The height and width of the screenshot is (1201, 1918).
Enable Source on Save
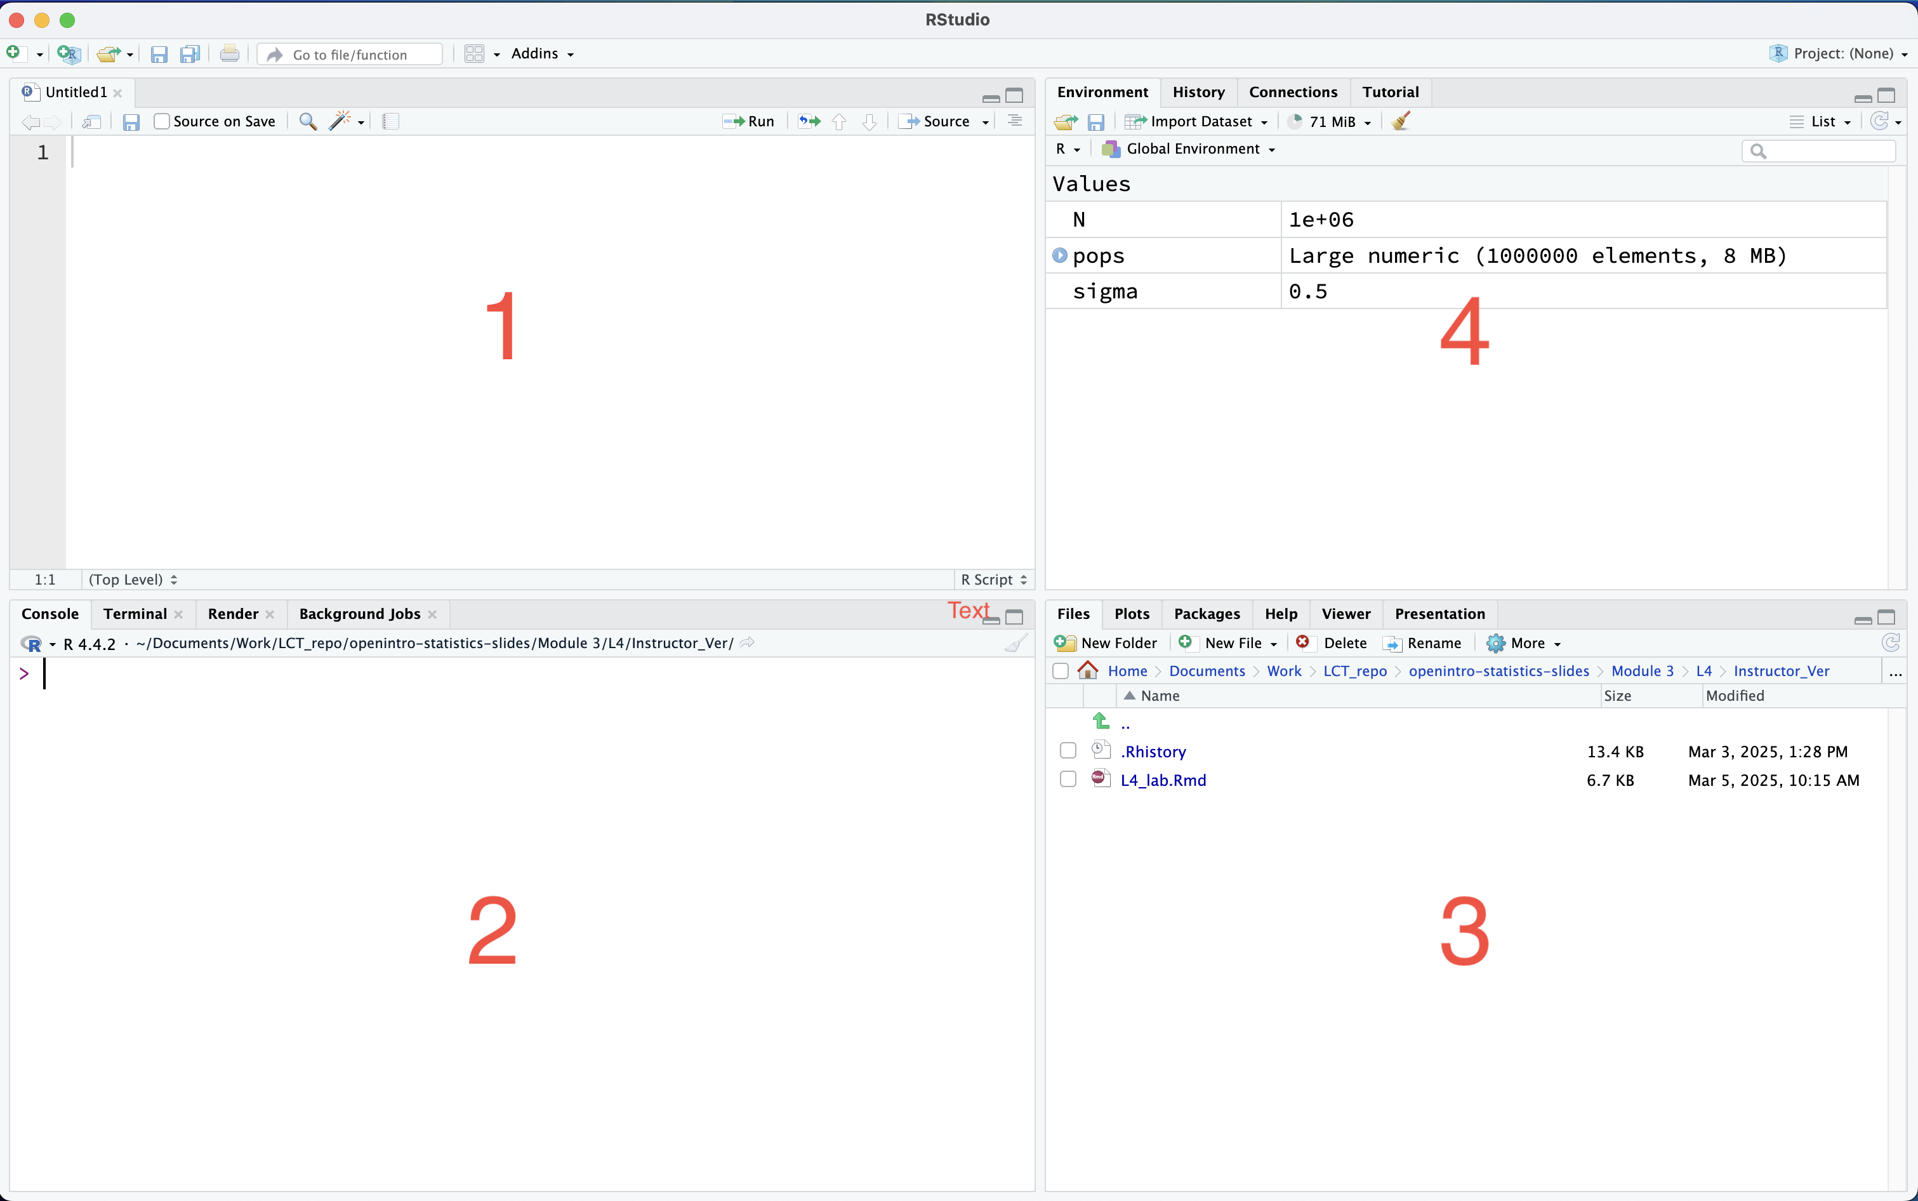161,121
